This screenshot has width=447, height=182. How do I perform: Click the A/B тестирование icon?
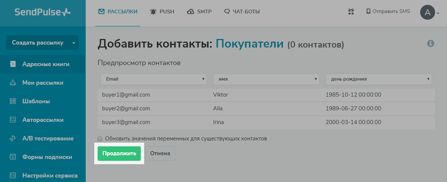[13, 139]
